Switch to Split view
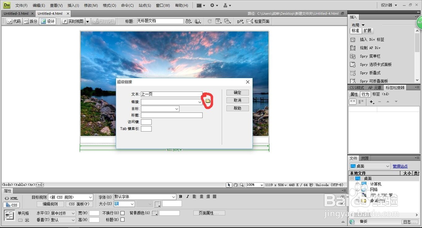This screenshot has width=422, height=228. coord(30,21)
